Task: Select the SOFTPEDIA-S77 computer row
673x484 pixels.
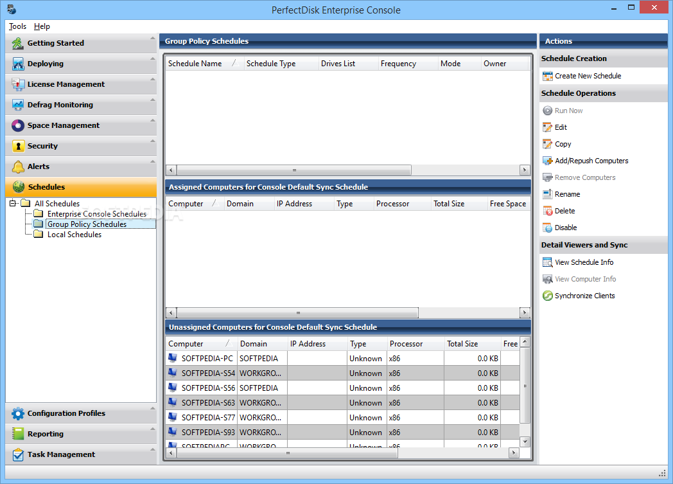Action: [342, 417]
